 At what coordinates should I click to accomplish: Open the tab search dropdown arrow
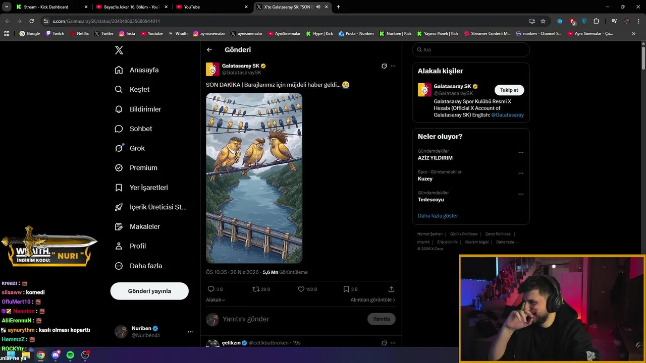point(7,7)
